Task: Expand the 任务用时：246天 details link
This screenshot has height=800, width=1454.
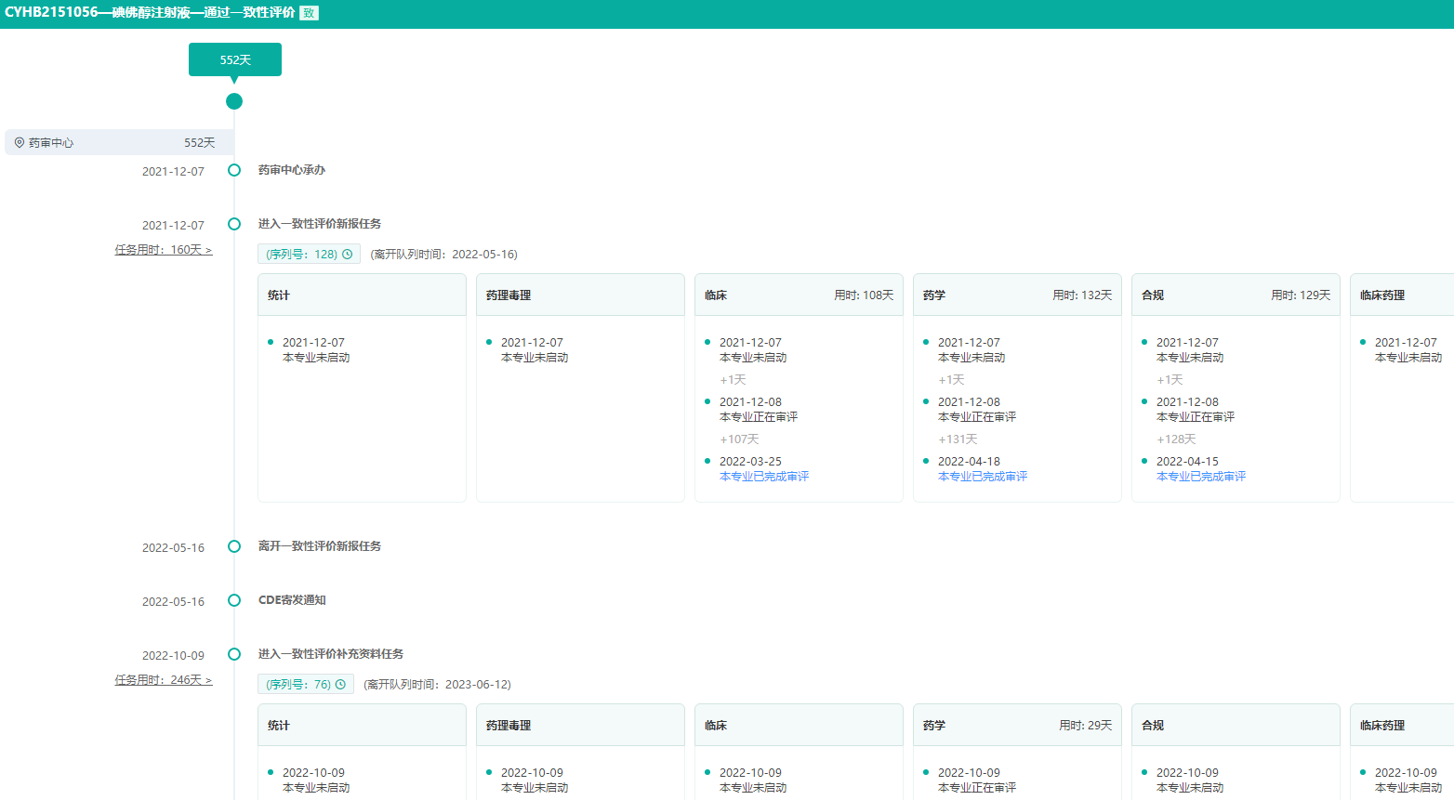Action: 164,680
